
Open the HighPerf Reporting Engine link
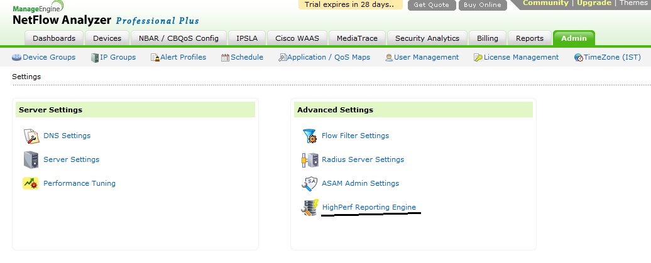pyautogui.click(x=369, y=207)
